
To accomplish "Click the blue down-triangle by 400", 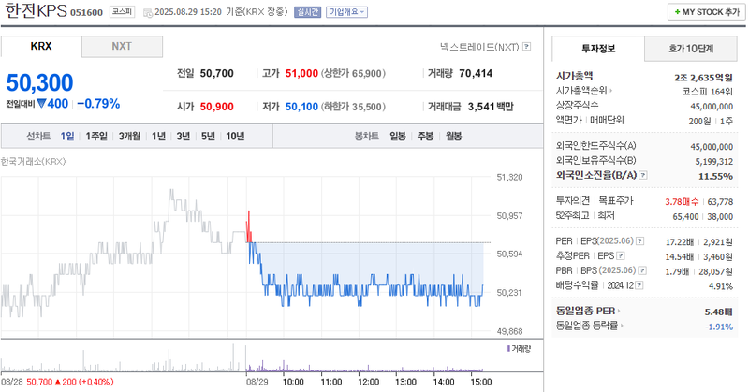I will [41, 103].
